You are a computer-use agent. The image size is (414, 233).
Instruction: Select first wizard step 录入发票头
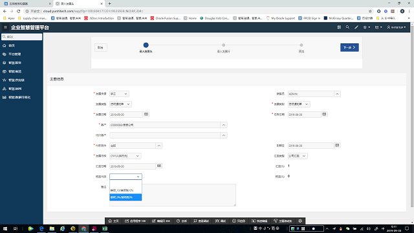point(146,45)
